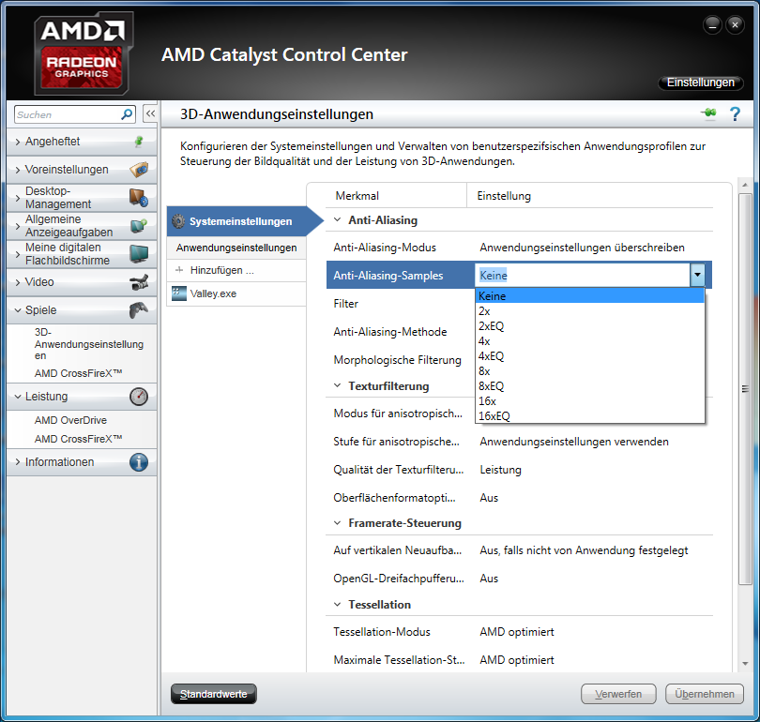Click scrollbar down arrow
760x722 pixels.
click(x=745, y=664)
